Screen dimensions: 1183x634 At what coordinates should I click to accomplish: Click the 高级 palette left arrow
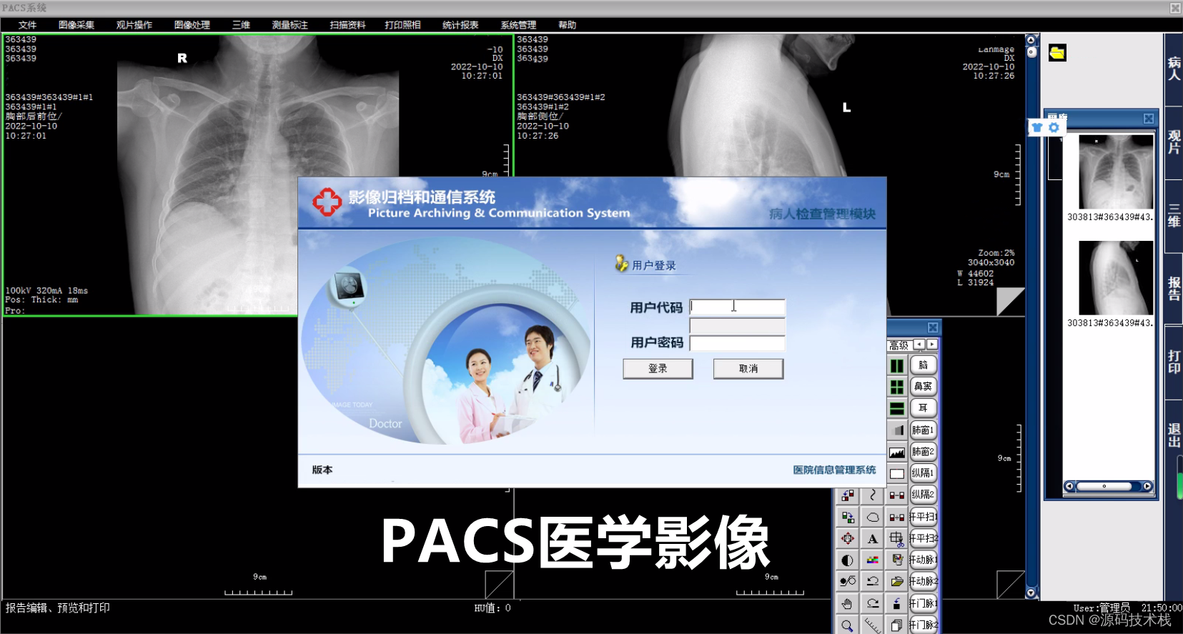[x=919, y=345]
